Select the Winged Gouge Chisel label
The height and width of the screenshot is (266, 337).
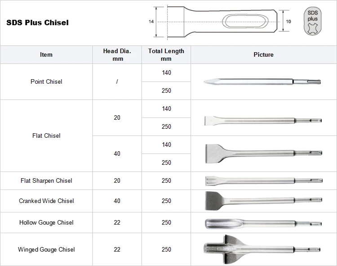[46, 249]
